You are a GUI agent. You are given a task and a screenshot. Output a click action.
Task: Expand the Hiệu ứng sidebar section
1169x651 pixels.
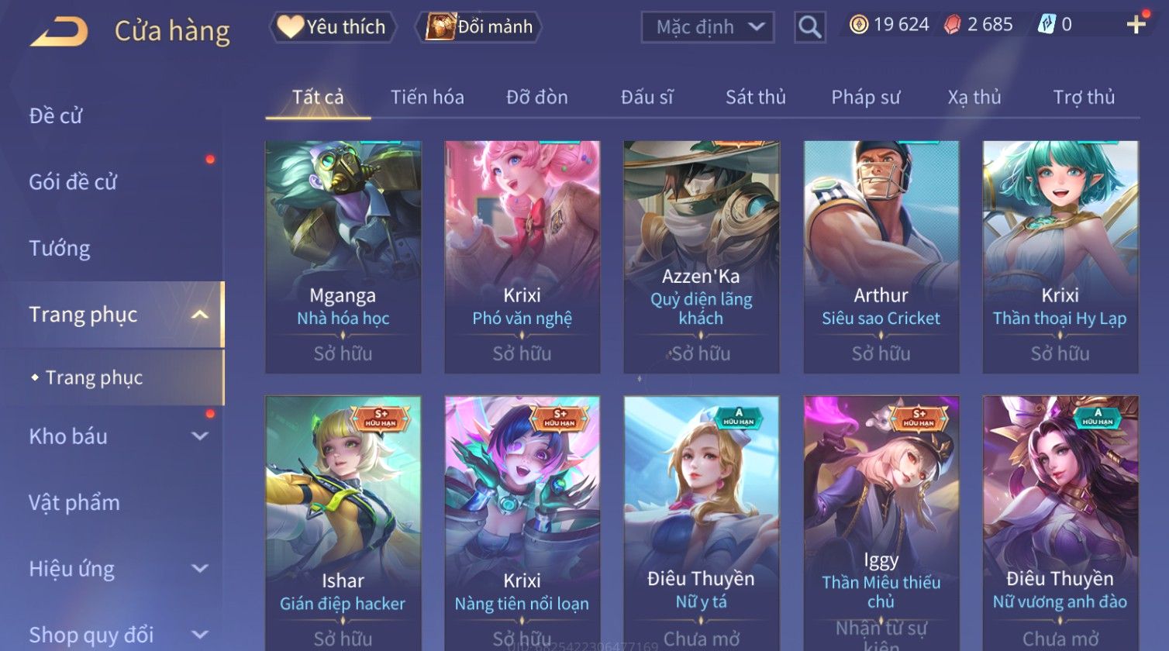tap(199, 569)
